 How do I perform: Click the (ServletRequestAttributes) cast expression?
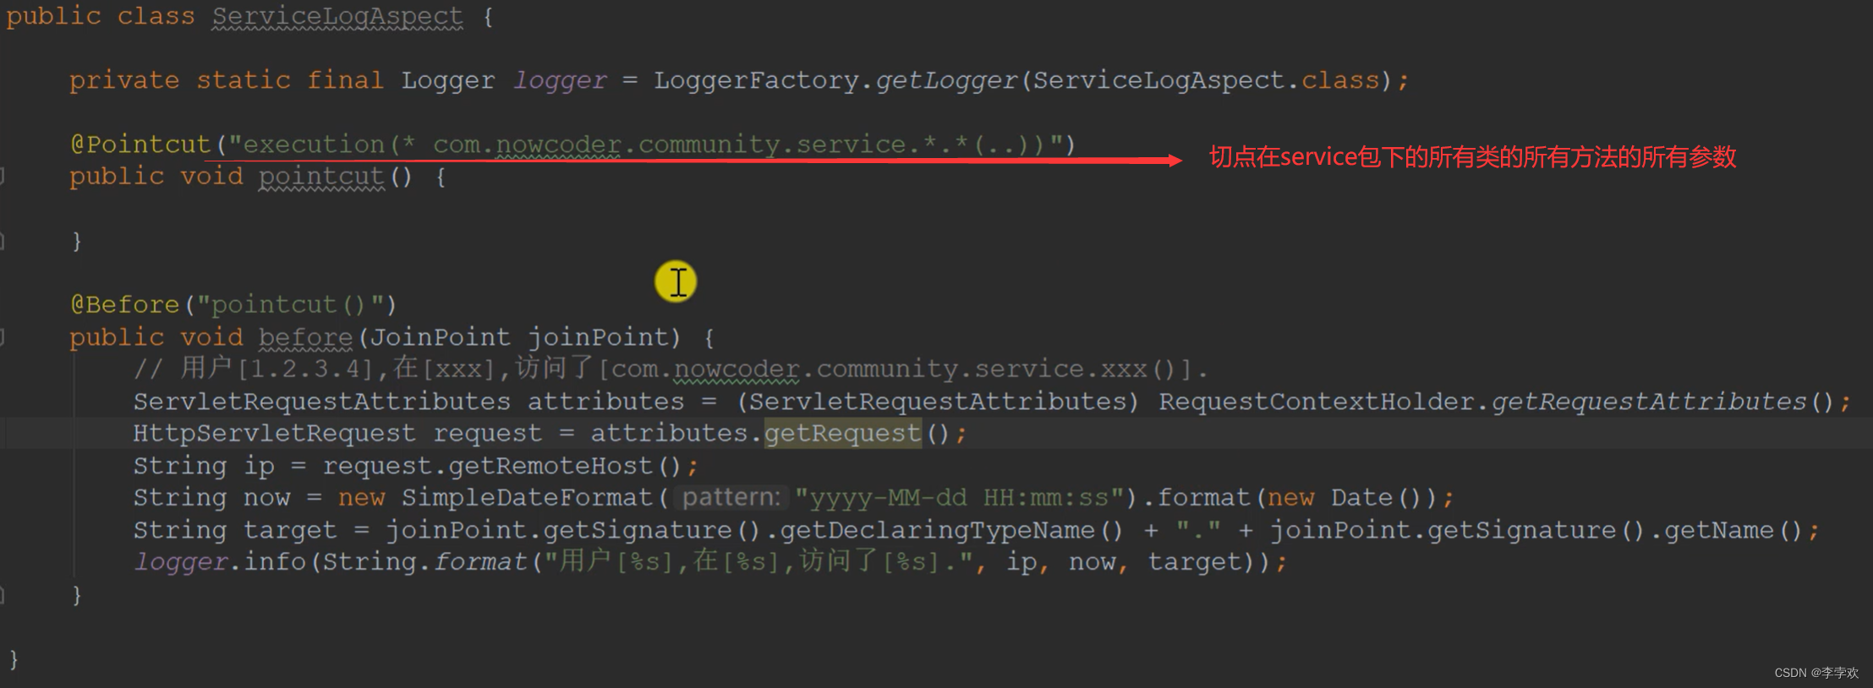tap(938, 401)
